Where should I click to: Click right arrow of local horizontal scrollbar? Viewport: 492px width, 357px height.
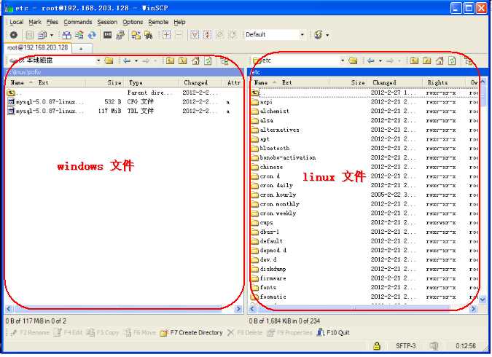click(238, 309)
